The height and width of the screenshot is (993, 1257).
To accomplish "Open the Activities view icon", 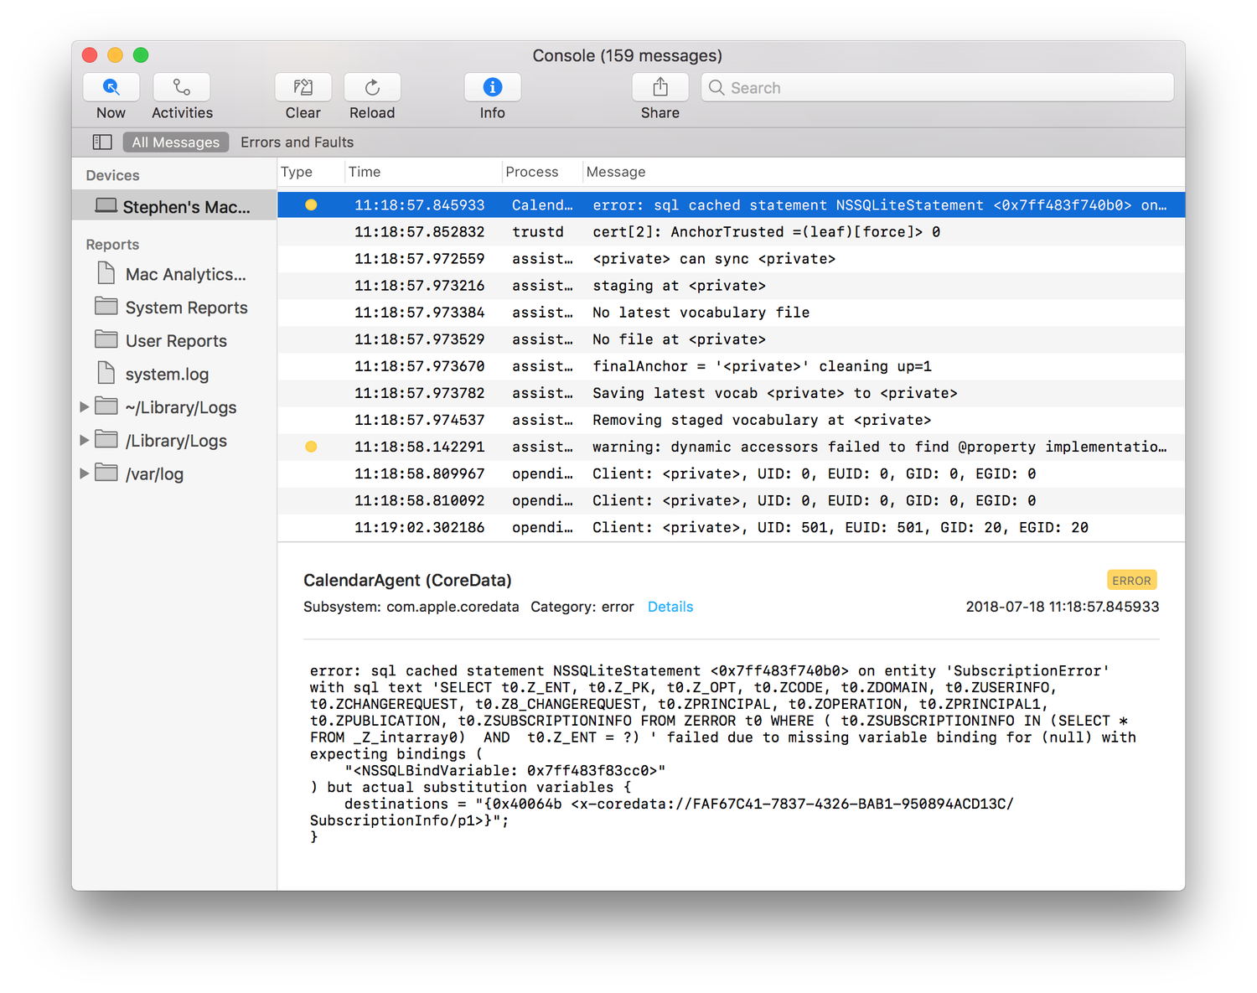I will [x=181, y=88].
